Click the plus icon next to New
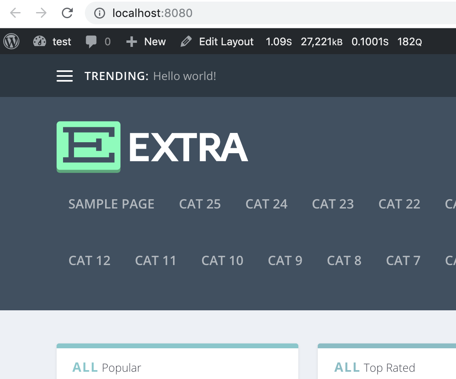Screen dimensions: 456x379 (131, 42)
